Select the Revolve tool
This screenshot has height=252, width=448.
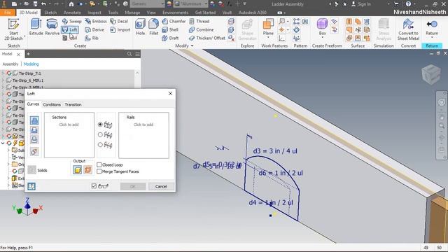pos(52,27)
